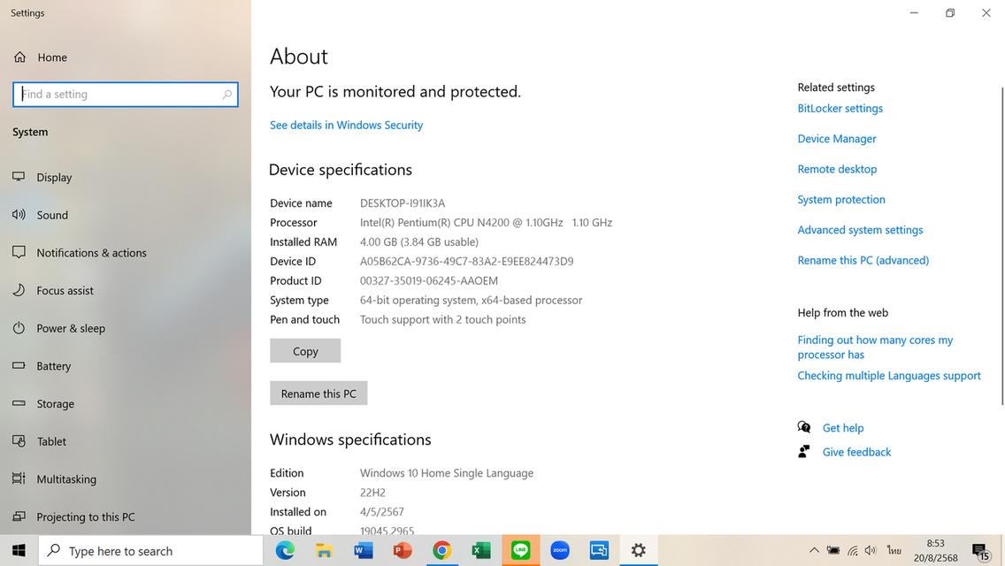This screenshot has height=566, width=1005.
Task: Click the Settings gear icon on the taskbar
Action: tap(639, 551)
